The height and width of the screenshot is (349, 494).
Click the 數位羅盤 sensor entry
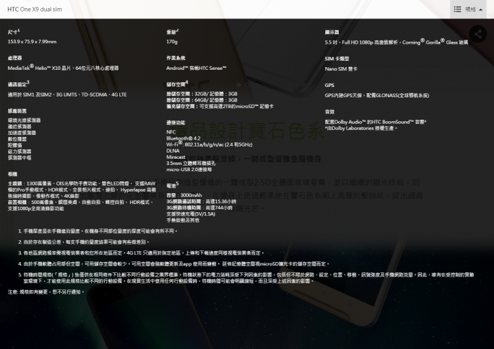pos(17,139)
